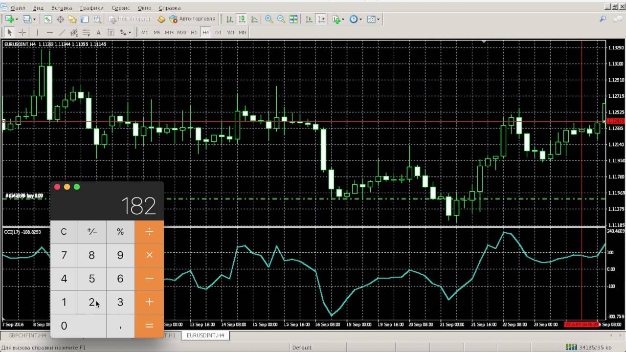This screenshot has width=626, height=352.
Task: Select the text tool A
Action: (x=98, y=32)
